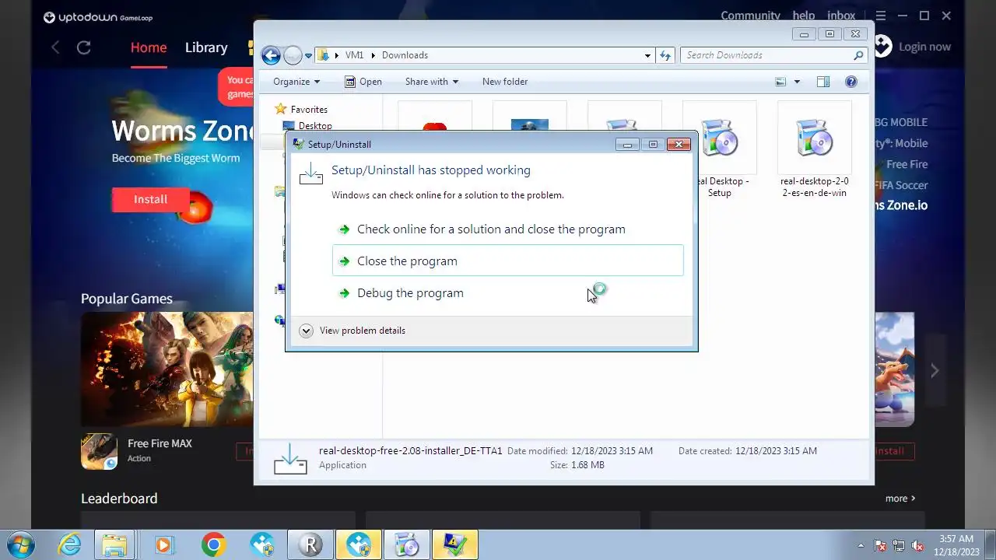The image size is (996, 560).
Task: Open the Free Fire MAX game thumbnail
Action: [x=167, y=369]
